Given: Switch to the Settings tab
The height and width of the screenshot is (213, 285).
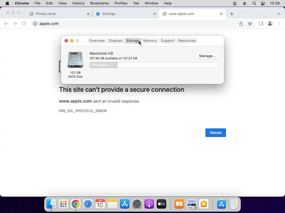Looking at the screenshot, I should pos(126,14).
